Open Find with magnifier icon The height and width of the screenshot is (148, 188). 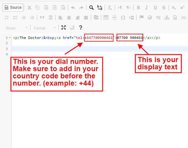pyautogui.click(x=91, y=7)
